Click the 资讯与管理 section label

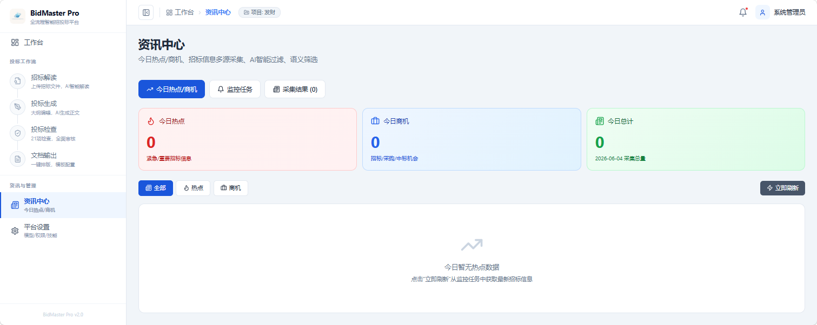[23, 186]
